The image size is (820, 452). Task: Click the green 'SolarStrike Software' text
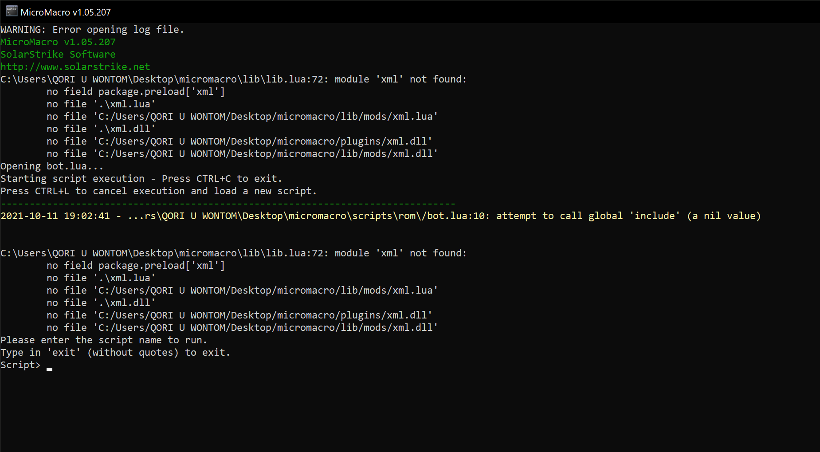(x=58, y=55)
